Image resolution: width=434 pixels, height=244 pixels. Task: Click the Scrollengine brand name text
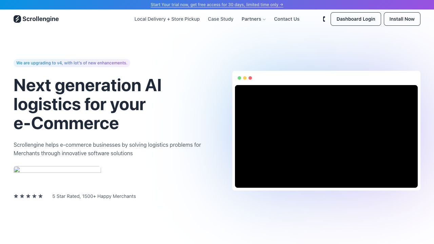point(41,19)
